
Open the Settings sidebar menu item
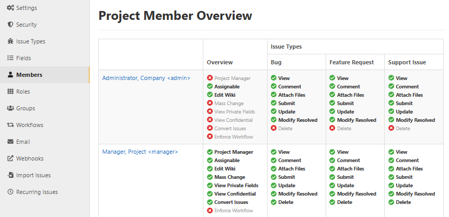[44, 8]
